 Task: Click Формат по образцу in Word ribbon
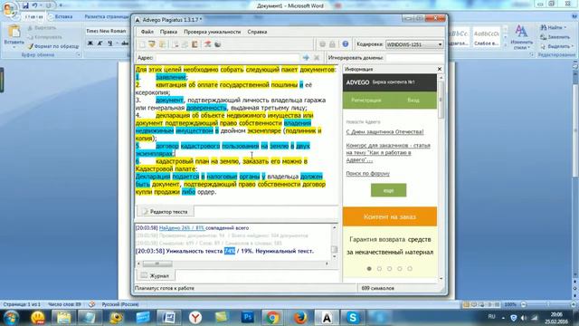coord(53,46)
